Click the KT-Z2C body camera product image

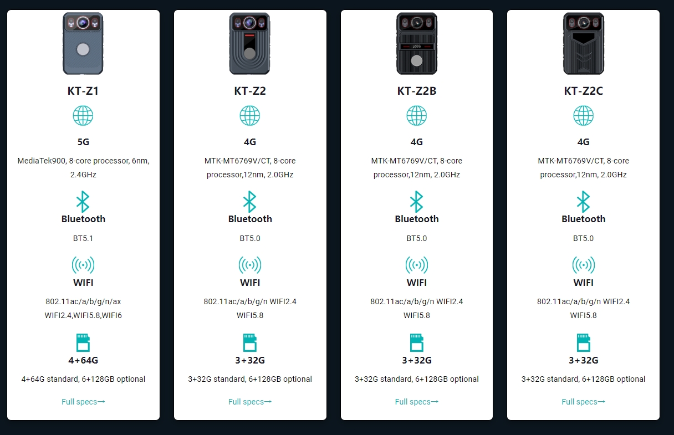(583, 44)
